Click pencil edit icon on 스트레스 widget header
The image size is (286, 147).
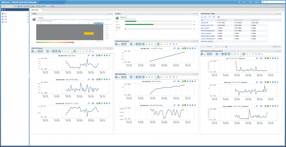[110, 13]
